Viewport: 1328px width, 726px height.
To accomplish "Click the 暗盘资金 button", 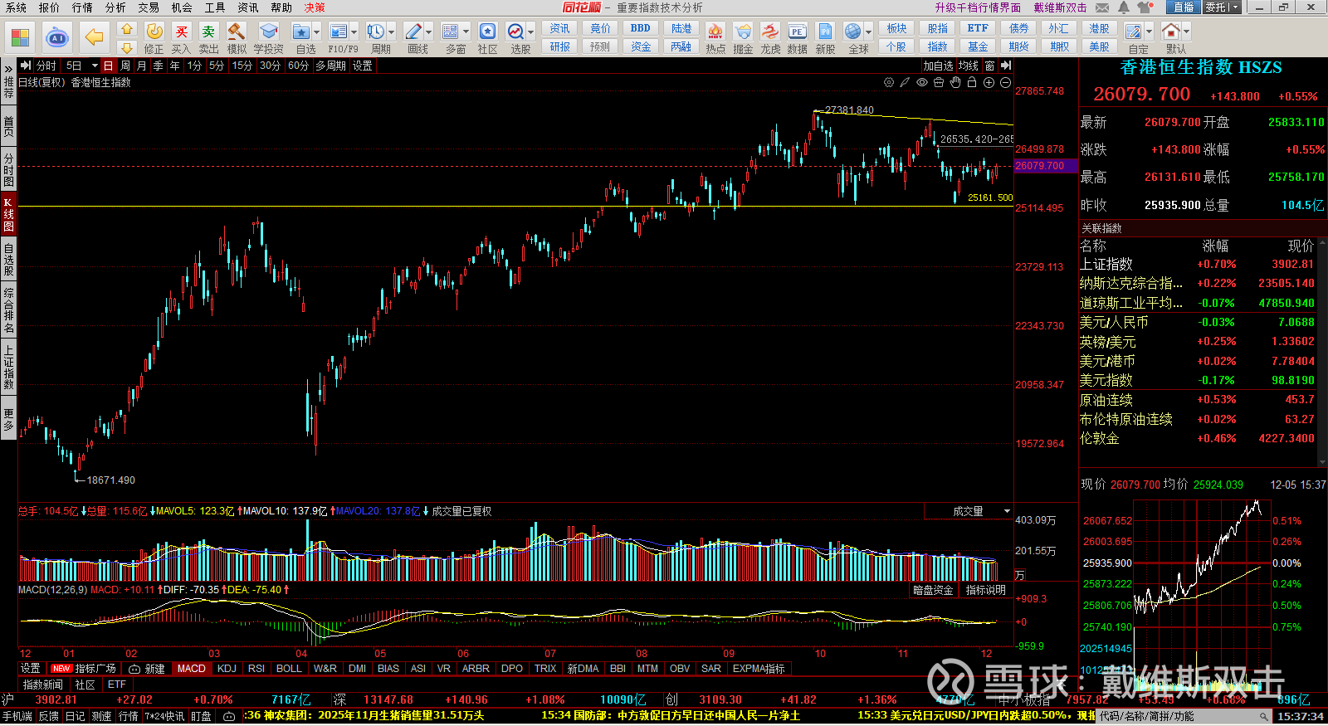I will tap(933, 590).
